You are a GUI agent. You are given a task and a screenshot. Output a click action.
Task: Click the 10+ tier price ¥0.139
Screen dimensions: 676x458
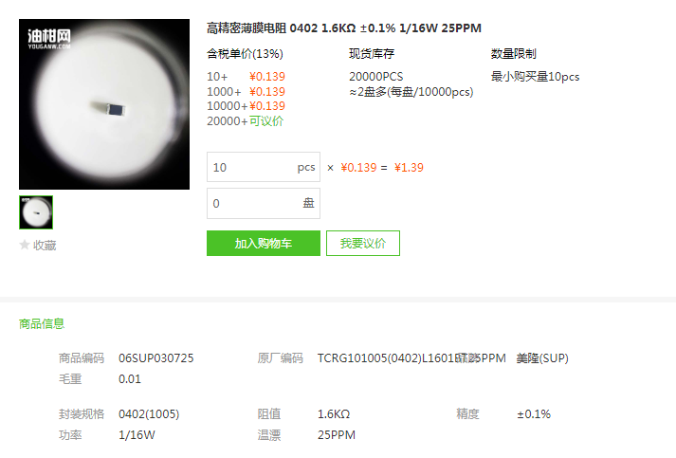[x=267, y=77]
